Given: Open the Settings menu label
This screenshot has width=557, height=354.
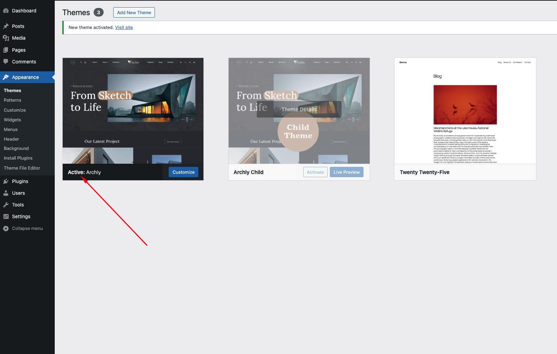Looking at the screenshot, I should (x=21, y=216).
